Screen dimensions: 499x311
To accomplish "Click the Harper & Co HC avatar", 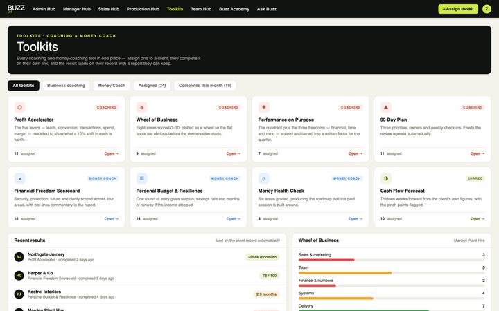I will pyautogui.click(x=19, y=276).
